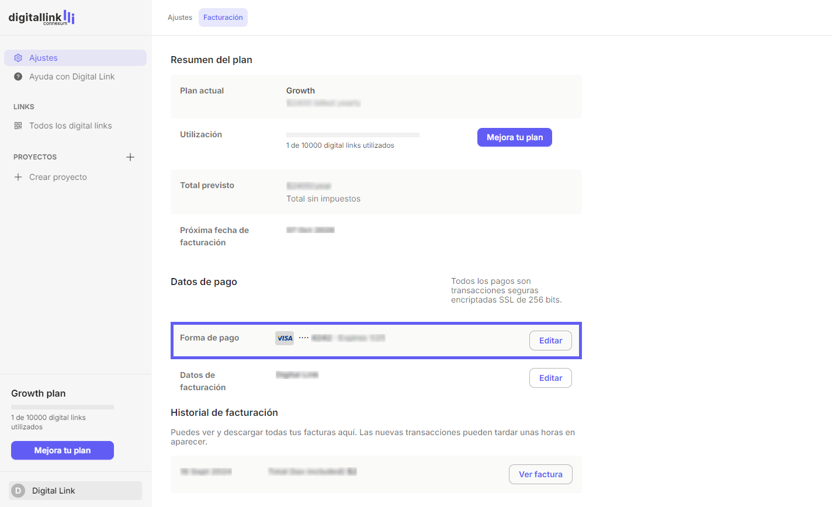
Task: Edit the Datos de facturación
Action: tap(550, 378)
